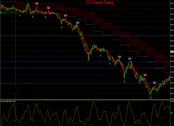Select the solid purple horizontal level line
Image resolution: width=174 pixels, height=126 pixels.
[85, 68]
